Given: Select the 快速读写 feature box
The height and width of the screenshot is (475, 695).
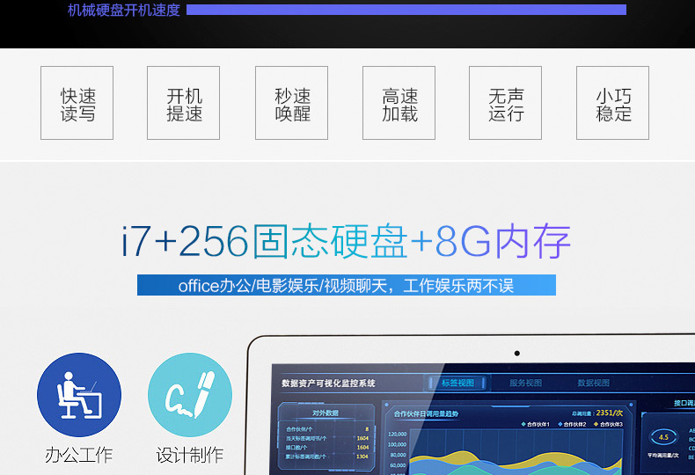Looking at the screenshot, I should [77, 103].
